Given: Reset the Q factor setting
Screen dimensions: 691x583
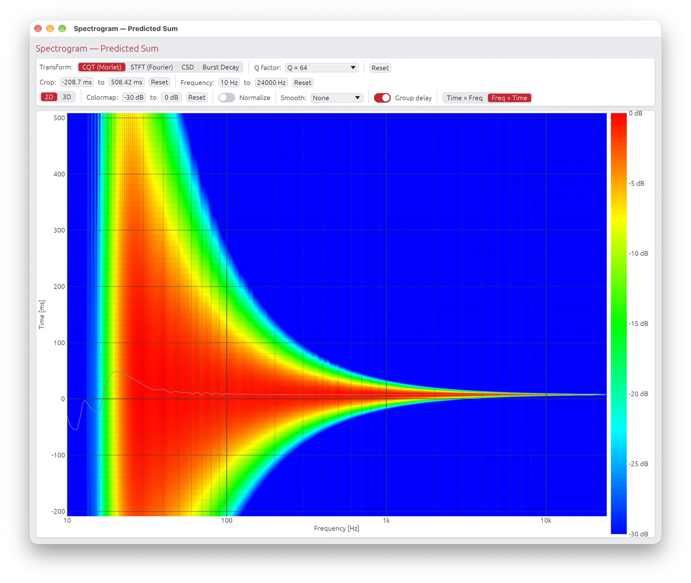Looking at the screenshot, I should [380, 68].
